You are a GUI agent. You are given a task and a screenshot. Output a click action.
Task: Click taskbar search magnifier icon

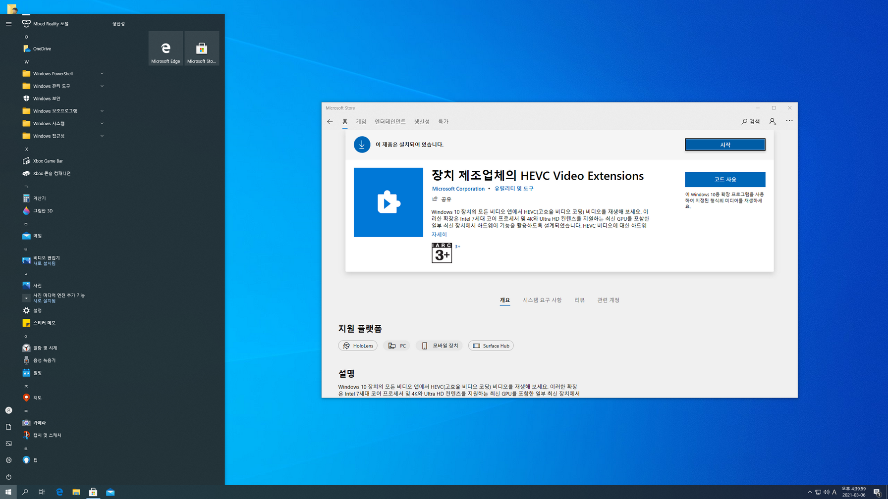[x=25, y=492]
